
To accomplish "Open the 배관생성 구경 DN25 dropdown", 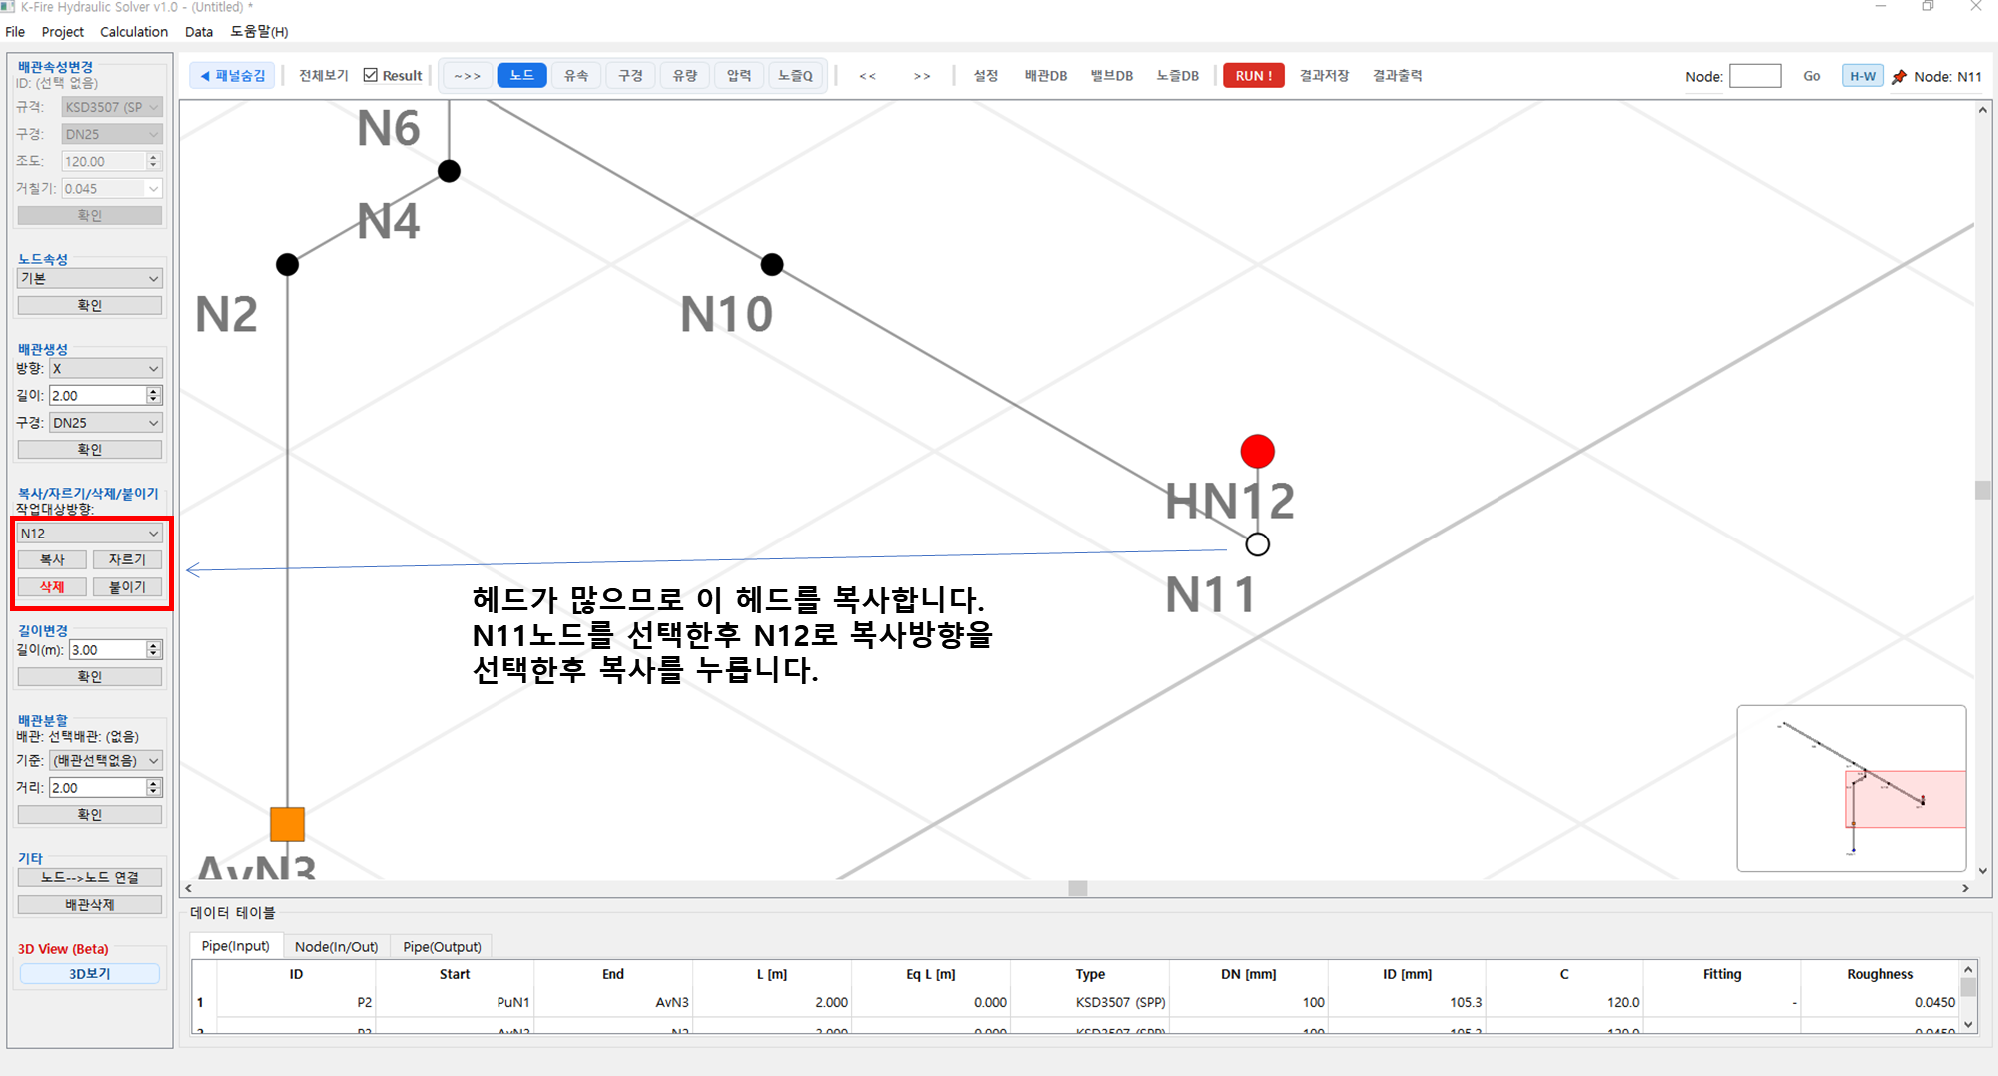I will point(105,423).
